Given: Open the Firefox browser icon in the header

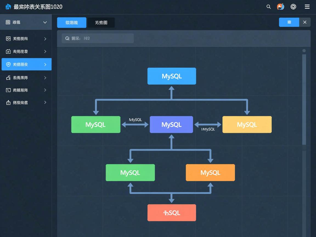Looking at the screenshot, I should point(280,7).
